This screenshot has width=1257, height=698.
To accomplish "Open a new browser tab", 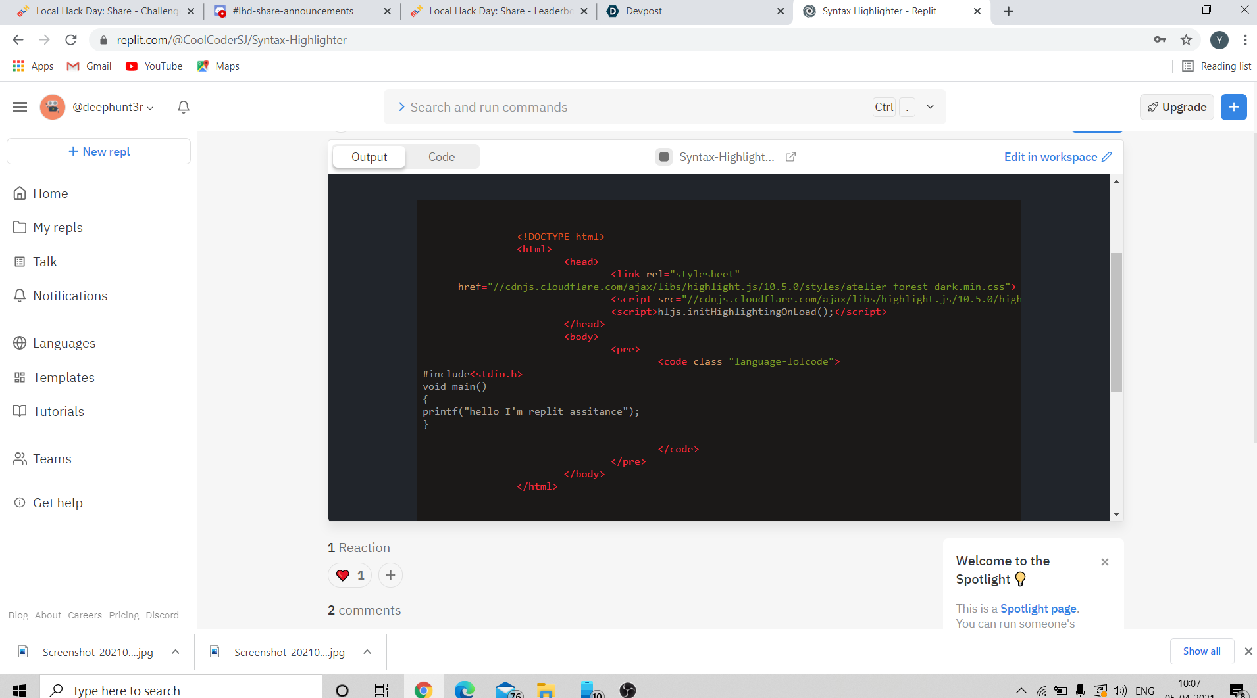I will [x=1008, y=11].
